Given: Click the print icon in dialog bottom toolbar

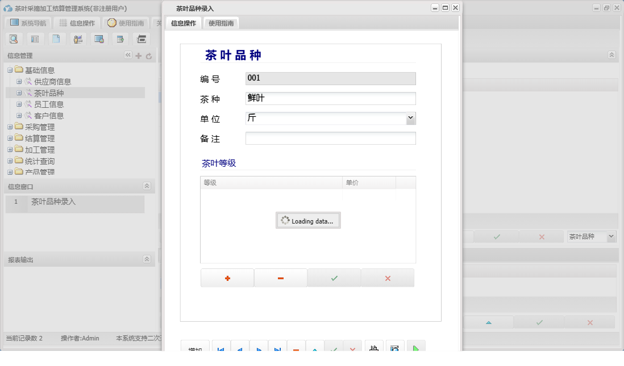Looking at the screenshot, I should 374,347.
